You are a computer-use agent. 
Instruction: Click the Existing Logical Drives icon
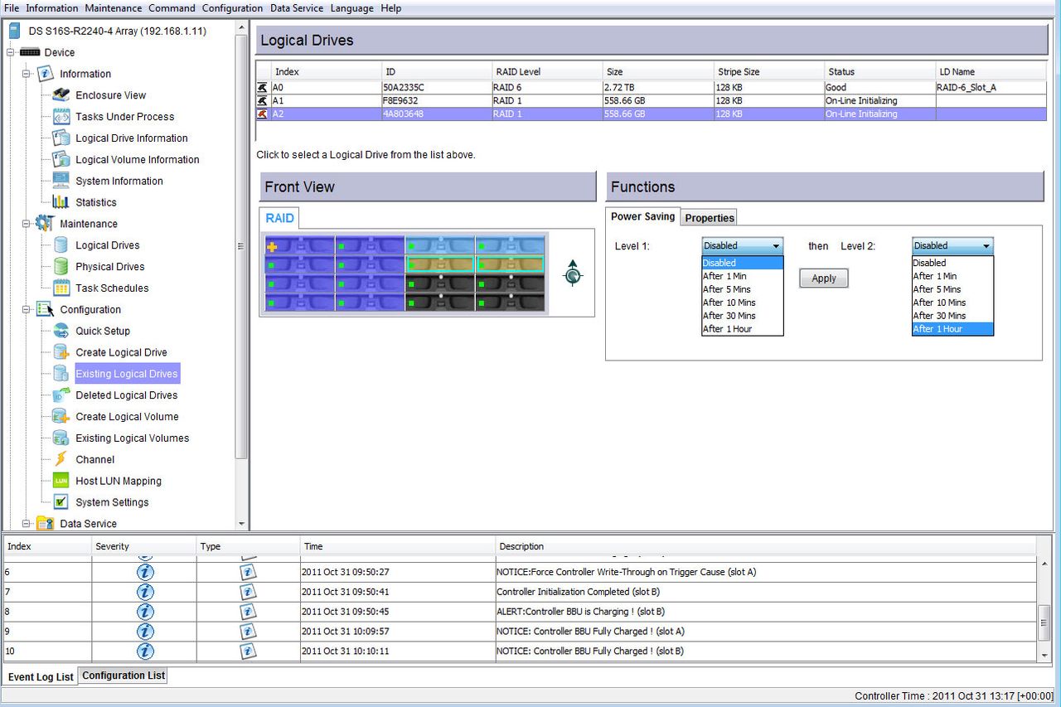point(61,374)
